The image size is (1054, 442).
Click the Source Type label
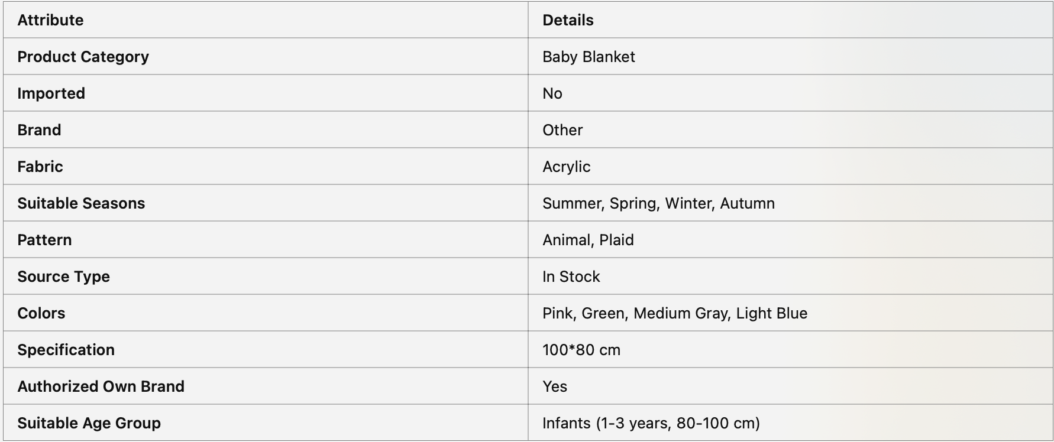63,277
